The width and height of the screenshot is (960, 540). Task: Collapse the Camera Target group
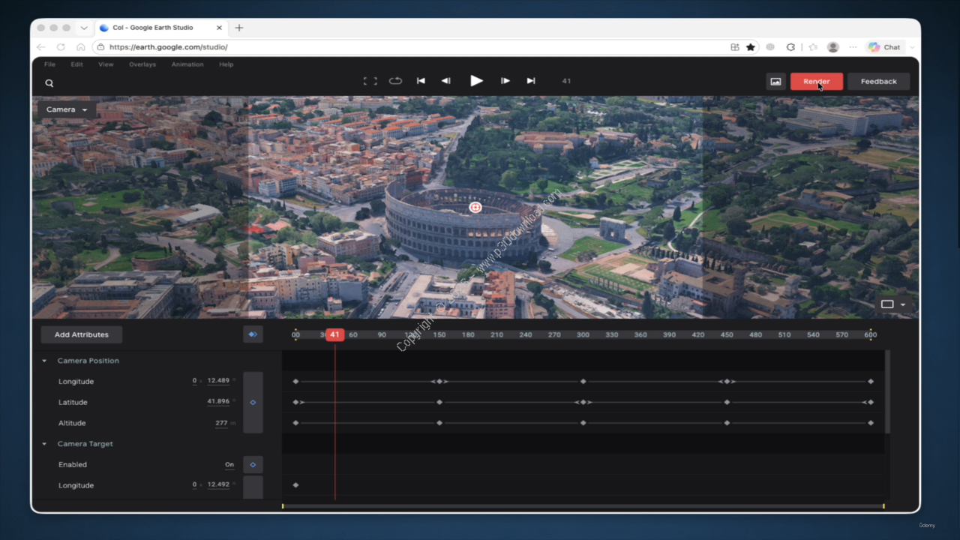click(x=44, y=444)
